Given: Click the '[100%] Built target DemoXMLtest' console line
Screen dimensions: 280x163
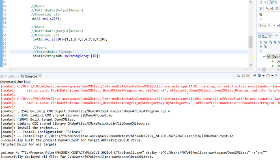Looking at the screenshot, I should [38, 120].
